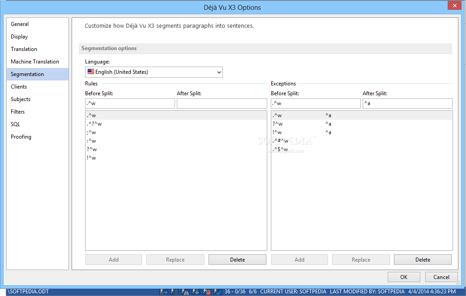Select the '?^w' rule in Rules list
This screenshot has height=296, width=466.
[176, 149]
